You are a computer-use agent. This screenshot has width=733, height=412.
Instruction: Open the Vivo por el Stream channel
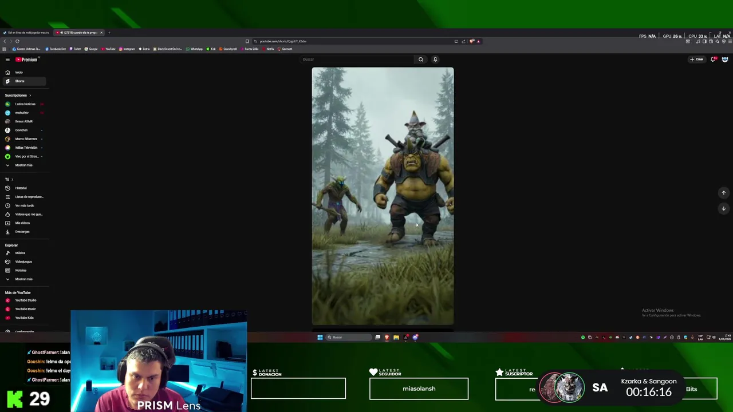[23, 156]
